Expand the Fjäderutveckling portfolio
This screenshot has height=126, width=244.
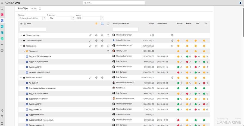click(x=21, y=35)
